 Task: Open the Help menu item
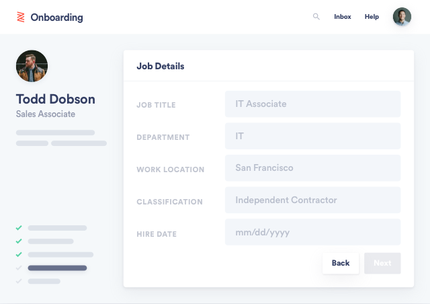click(372, 17)
